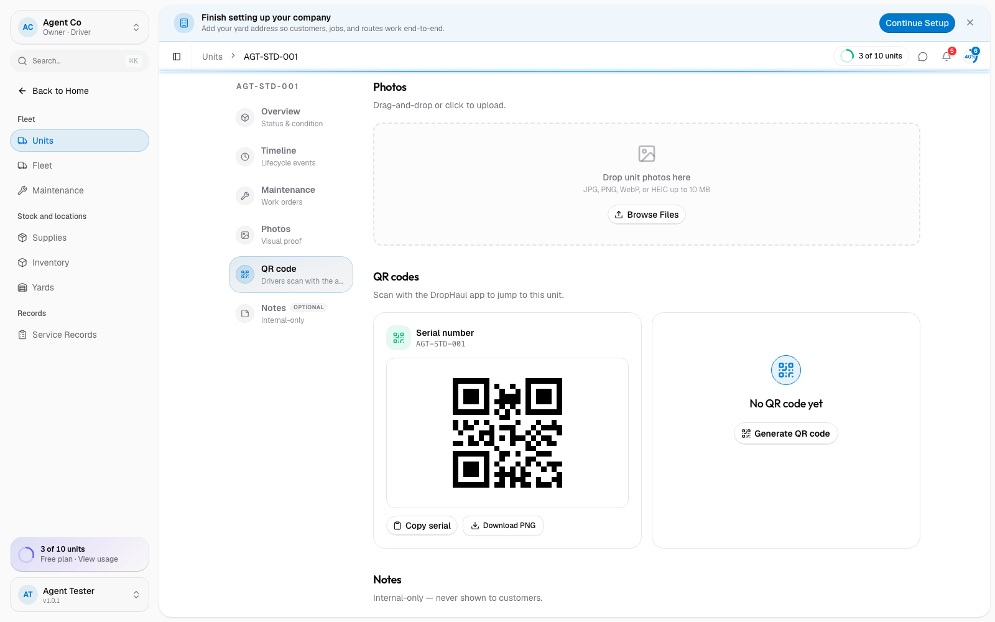Screen dimensions: 995x622
Task: Open the 40% setup progress icon
Action: click(x=970, y=57)
